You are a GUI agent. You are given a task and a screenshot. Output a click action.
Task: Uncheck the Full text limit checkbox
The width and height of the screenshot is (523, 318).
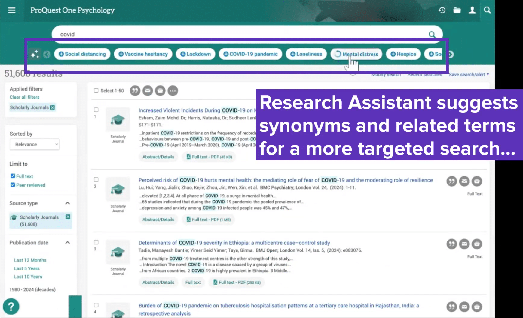click(x=13, y=176)
